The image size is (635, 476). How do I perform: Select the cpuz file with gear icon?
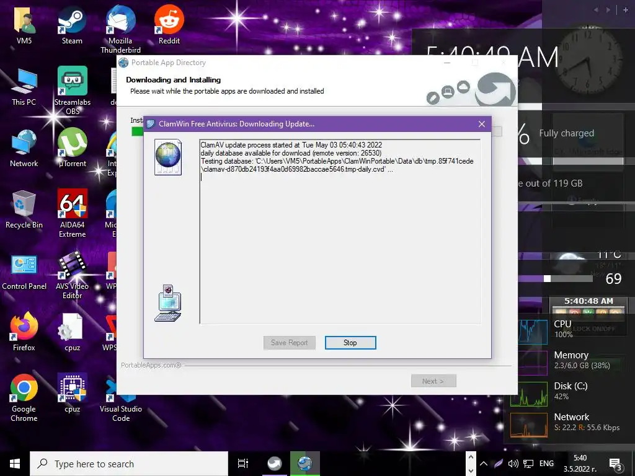[72, 333]
